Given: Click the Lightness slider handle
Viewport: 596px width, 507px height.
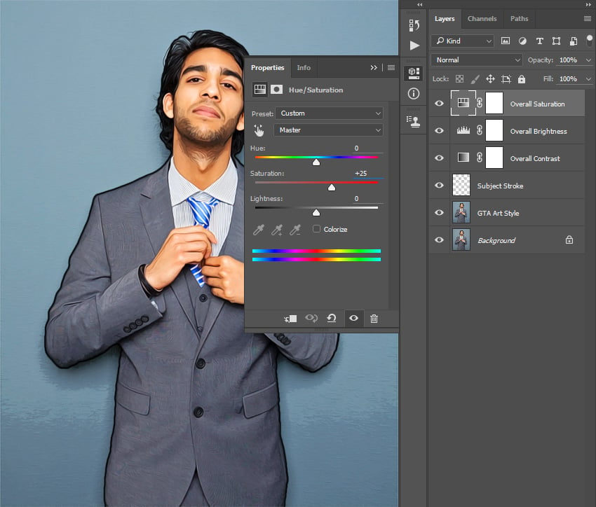Looking at the screenshot, I should [x=316, y=213].
